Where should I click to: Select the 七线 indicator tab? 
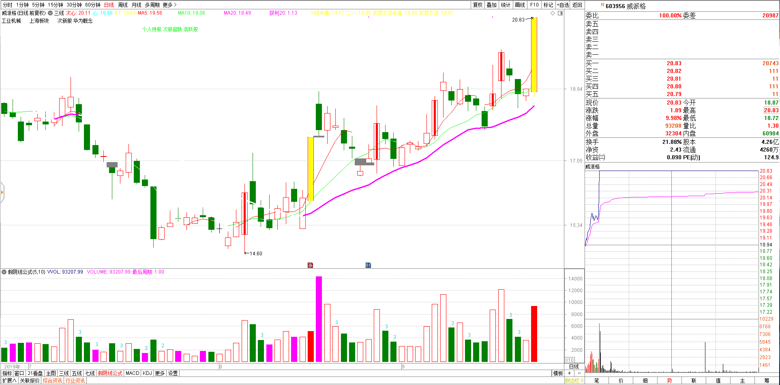point(90,373)
